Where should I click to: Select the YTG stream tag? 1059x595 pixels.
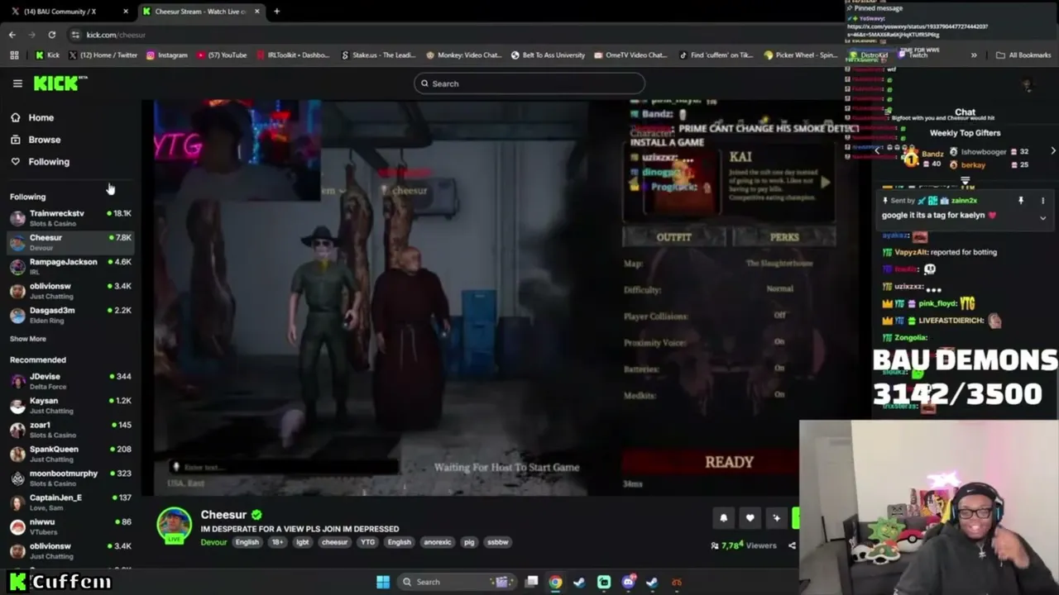point(367,542)
